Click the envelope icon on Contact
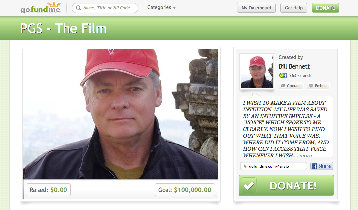The width and height of the screenshot is (358, 210). pyautogui.click(x=283, y=86)
